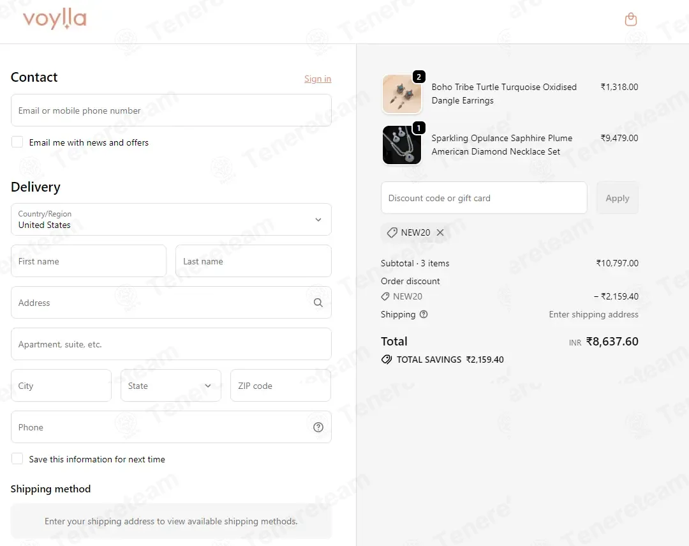This screenshot has height=546, width=689.
Task: Open the Turtle Turquoise earrings thumbnail
Action: 402,94
